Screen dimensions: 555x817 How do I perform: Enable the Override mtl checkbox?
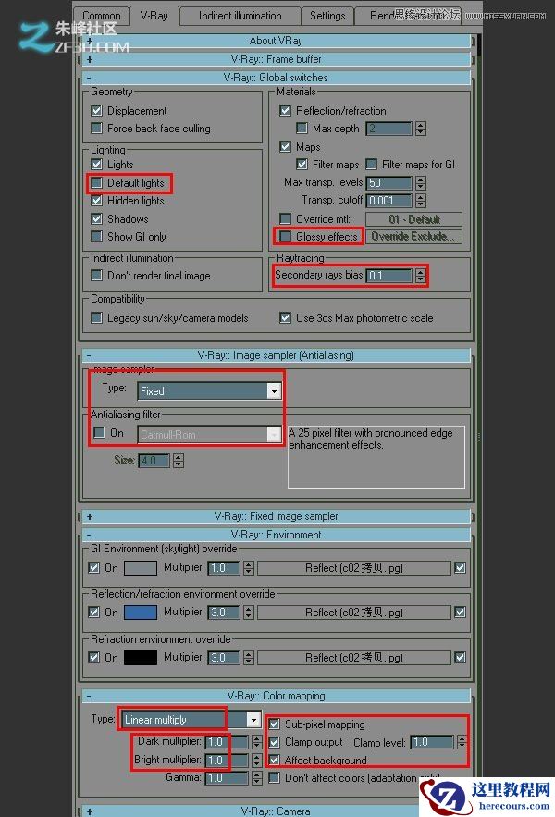pos(285,219)
